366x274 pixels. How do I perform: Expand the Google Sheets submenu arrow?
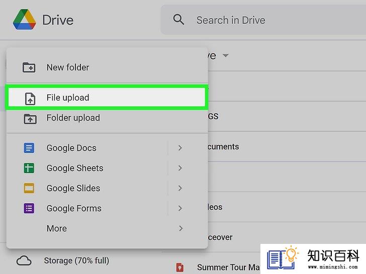[x=180, y=168]
